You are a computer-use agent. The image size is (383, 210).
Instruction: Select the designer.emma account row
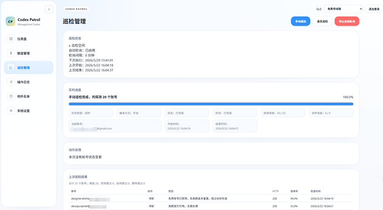click(211, 198)
